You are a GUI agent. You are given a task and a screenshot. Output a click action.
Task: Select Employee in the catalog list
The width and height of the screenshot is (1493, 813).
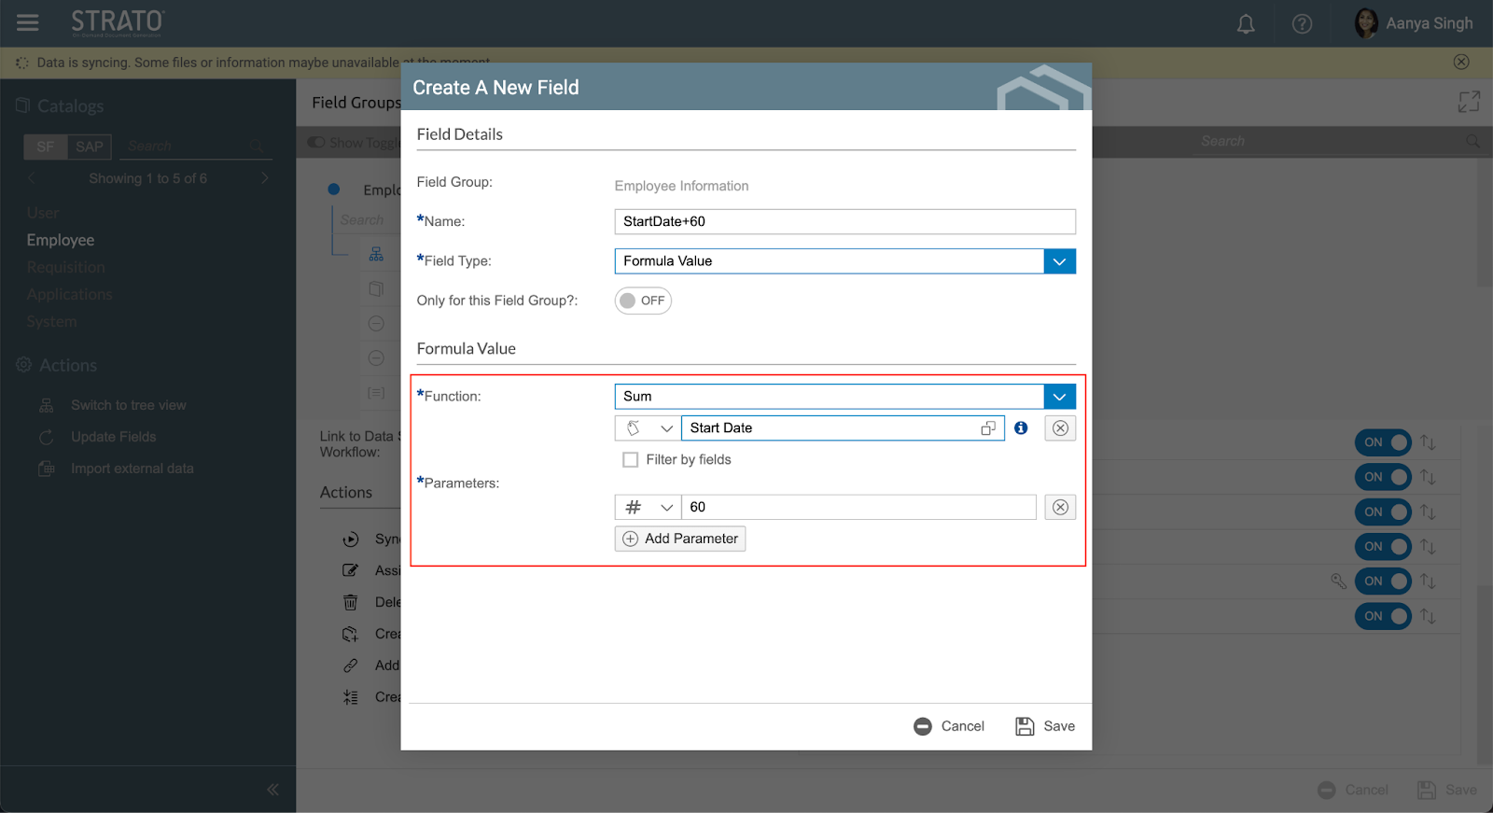[61, 240]
